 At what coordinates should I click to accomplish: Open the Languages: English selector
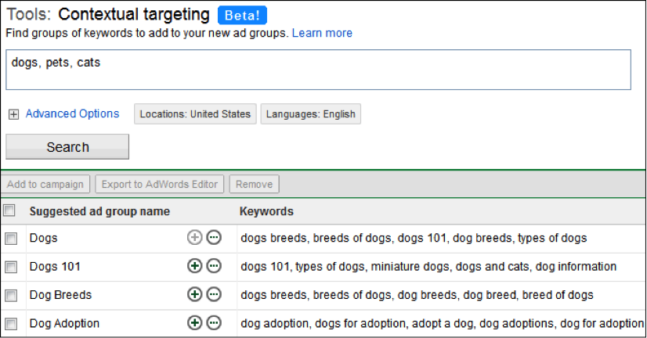[311, 113]
